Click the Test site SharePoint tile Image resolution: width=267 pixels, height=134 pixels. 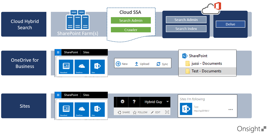click(186, 109)
